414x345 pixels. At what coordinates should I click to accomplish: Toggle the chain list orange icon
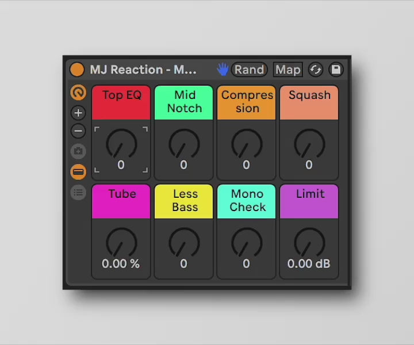pos(78,172)
